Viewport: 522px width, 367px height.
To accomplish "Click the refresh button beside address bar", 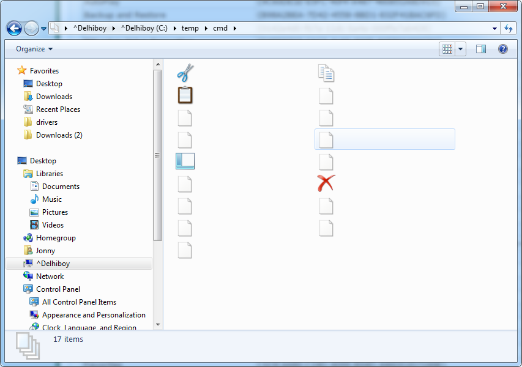I will coord(509,28).
